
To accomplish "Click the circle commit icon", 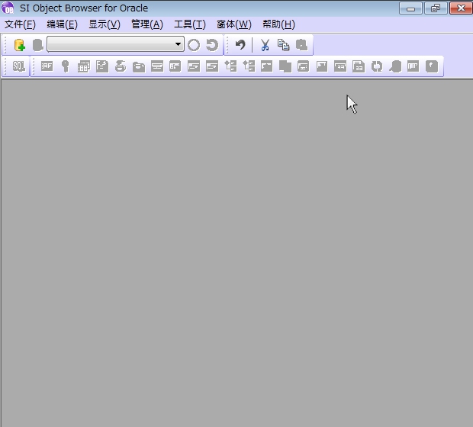I will pos(194,45).
